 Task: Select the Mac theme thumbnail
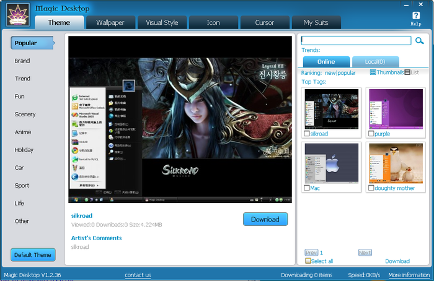pos(332,162)
